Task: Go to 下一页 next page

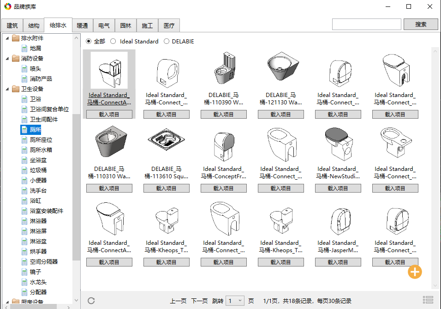Action: [x=199, y=301]
